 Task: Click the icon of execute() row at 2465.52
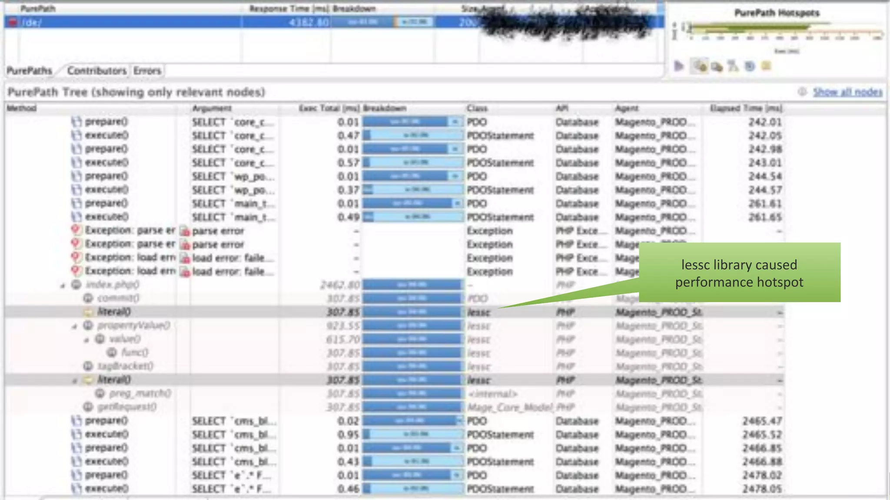click(76, 434)
